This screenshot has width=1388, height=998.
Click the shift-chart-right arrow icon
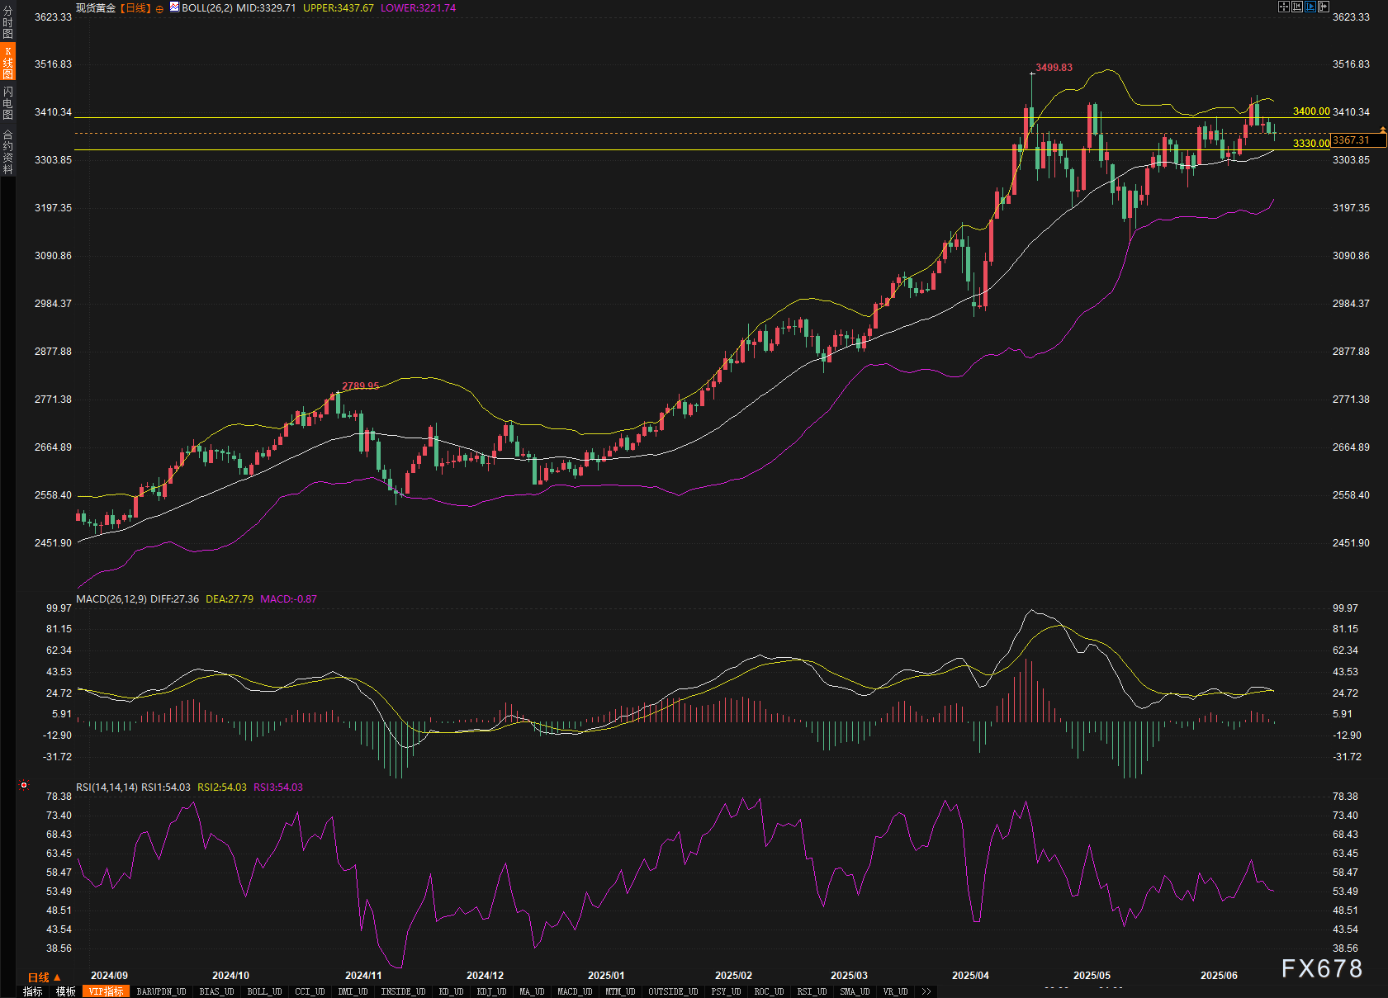pos(1323,7)
